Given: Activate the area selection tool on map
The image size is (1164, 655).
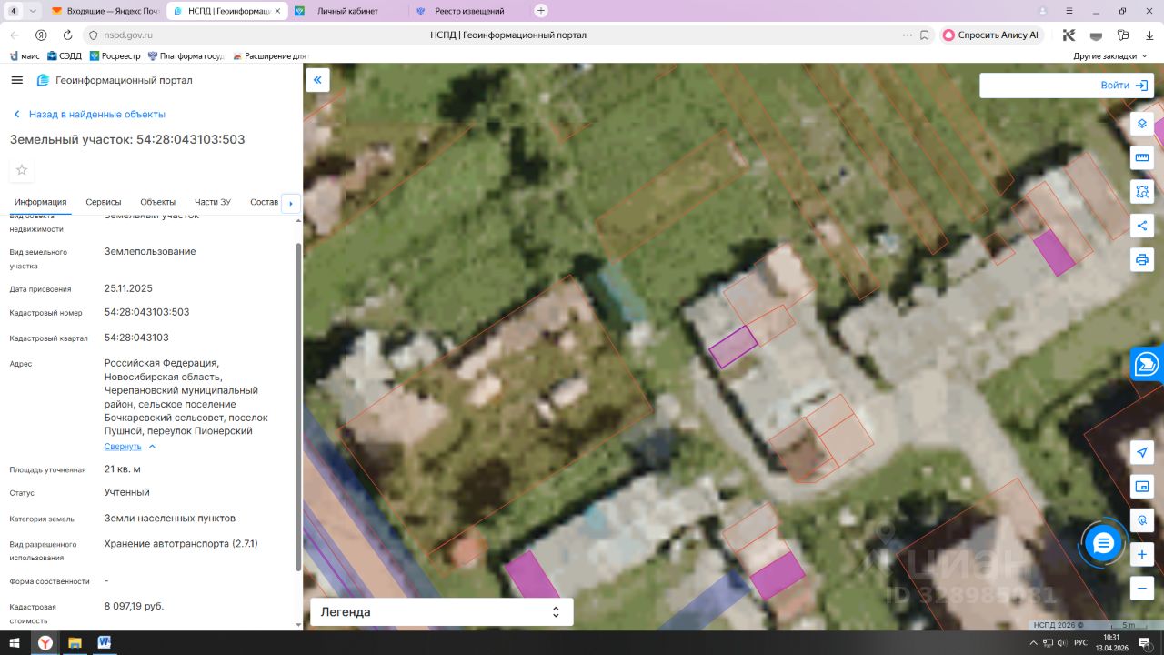Looking at the screenshot, I should click(x=1142, y=192).
